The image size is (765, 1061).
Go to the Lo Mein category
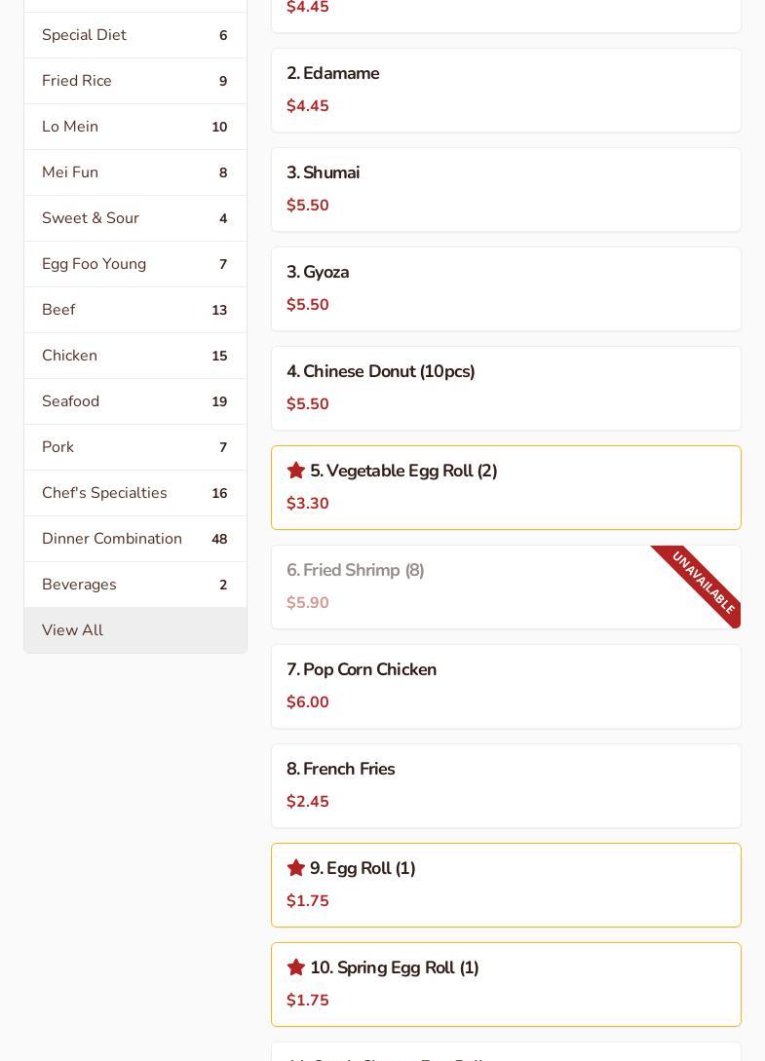tap(134, 127)
